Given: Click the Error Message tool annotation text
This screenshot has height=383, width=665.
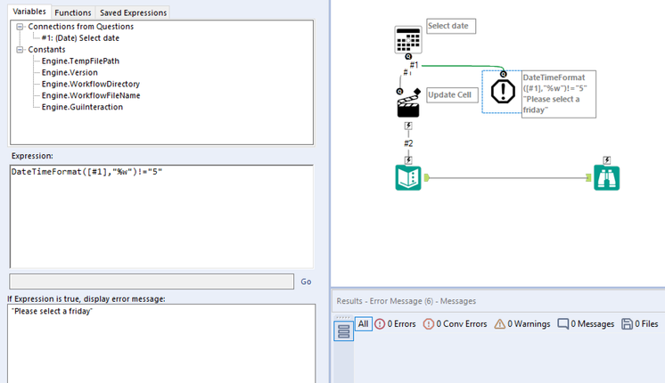Looking at the screenshot, I should tap(559, 94).
